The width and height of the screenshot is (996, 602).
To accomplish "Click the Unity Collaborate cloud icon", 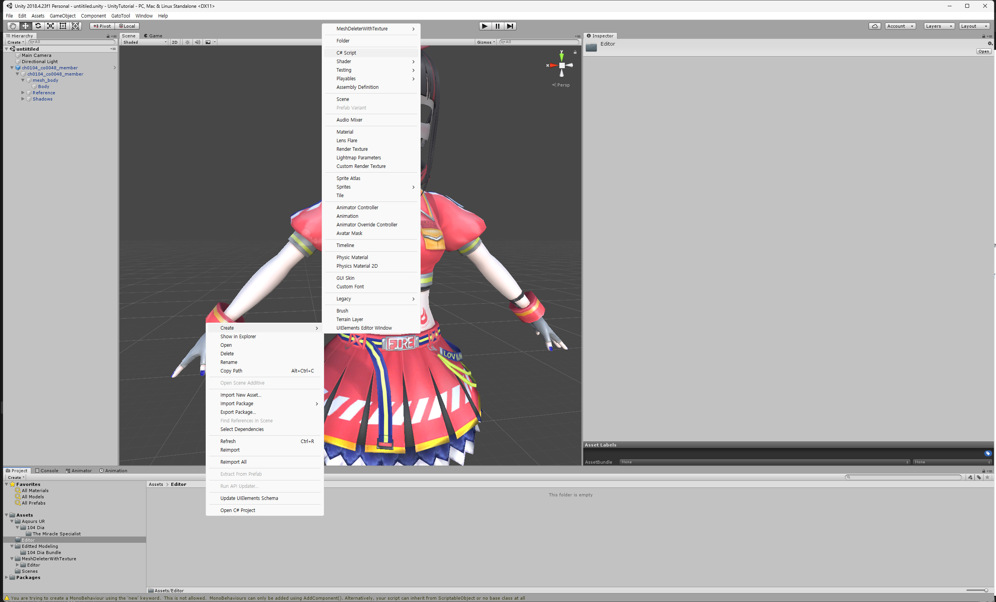I will (x=875, y=25).
